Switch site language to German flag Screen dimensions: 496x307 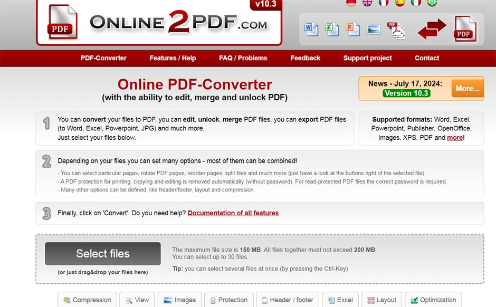point(351,3)
